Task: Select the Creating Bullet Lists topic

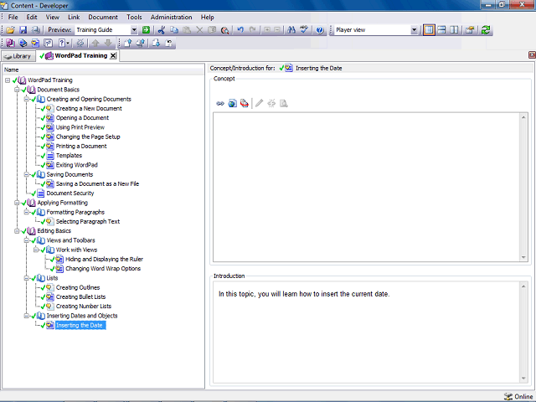Action: (x=81, y=297)
